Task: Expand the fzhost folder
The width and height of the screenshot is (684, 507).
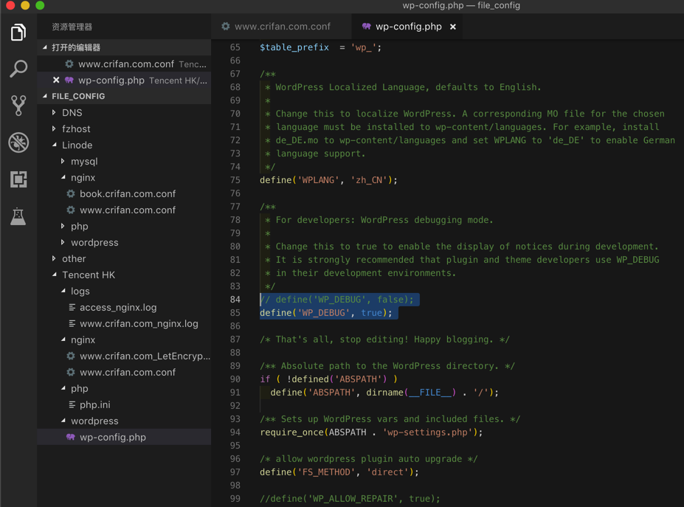Action: [76, 129]
